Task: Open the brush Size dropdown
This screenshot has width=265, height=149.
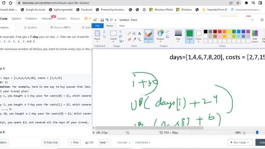Action: click(x=178, y=36)
